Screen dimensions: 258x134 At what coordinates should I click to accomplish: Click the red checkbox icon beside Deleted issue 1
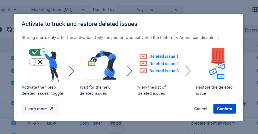143,56
